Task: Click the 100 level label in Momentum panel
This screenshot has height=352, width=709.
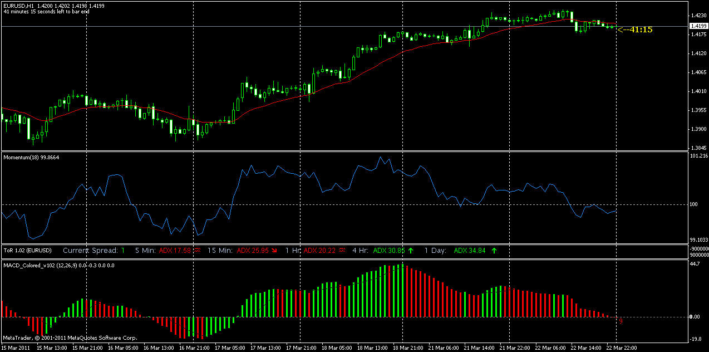Action: pyautogui.click(x=694, y=204)
